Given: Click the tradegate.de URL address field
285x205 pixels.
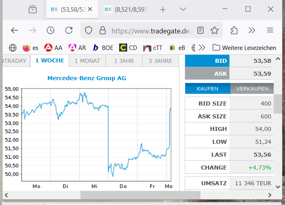Looking at the screenshot, I should click(x=151, y=31).
